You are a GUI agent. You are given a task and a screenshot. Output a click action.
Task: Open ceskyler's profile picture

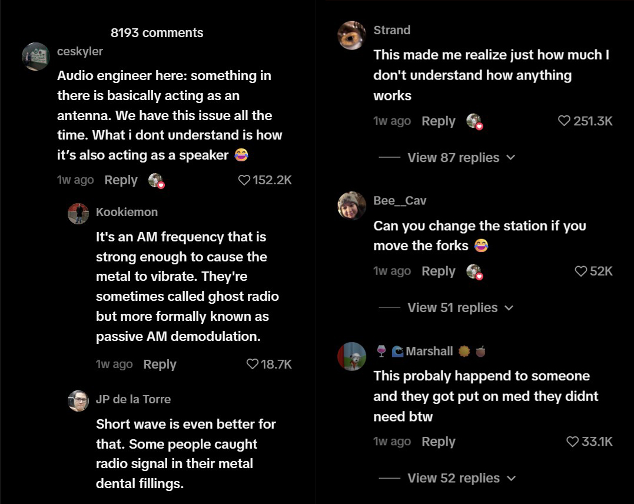pyautogui.click(x=35, y=57)
